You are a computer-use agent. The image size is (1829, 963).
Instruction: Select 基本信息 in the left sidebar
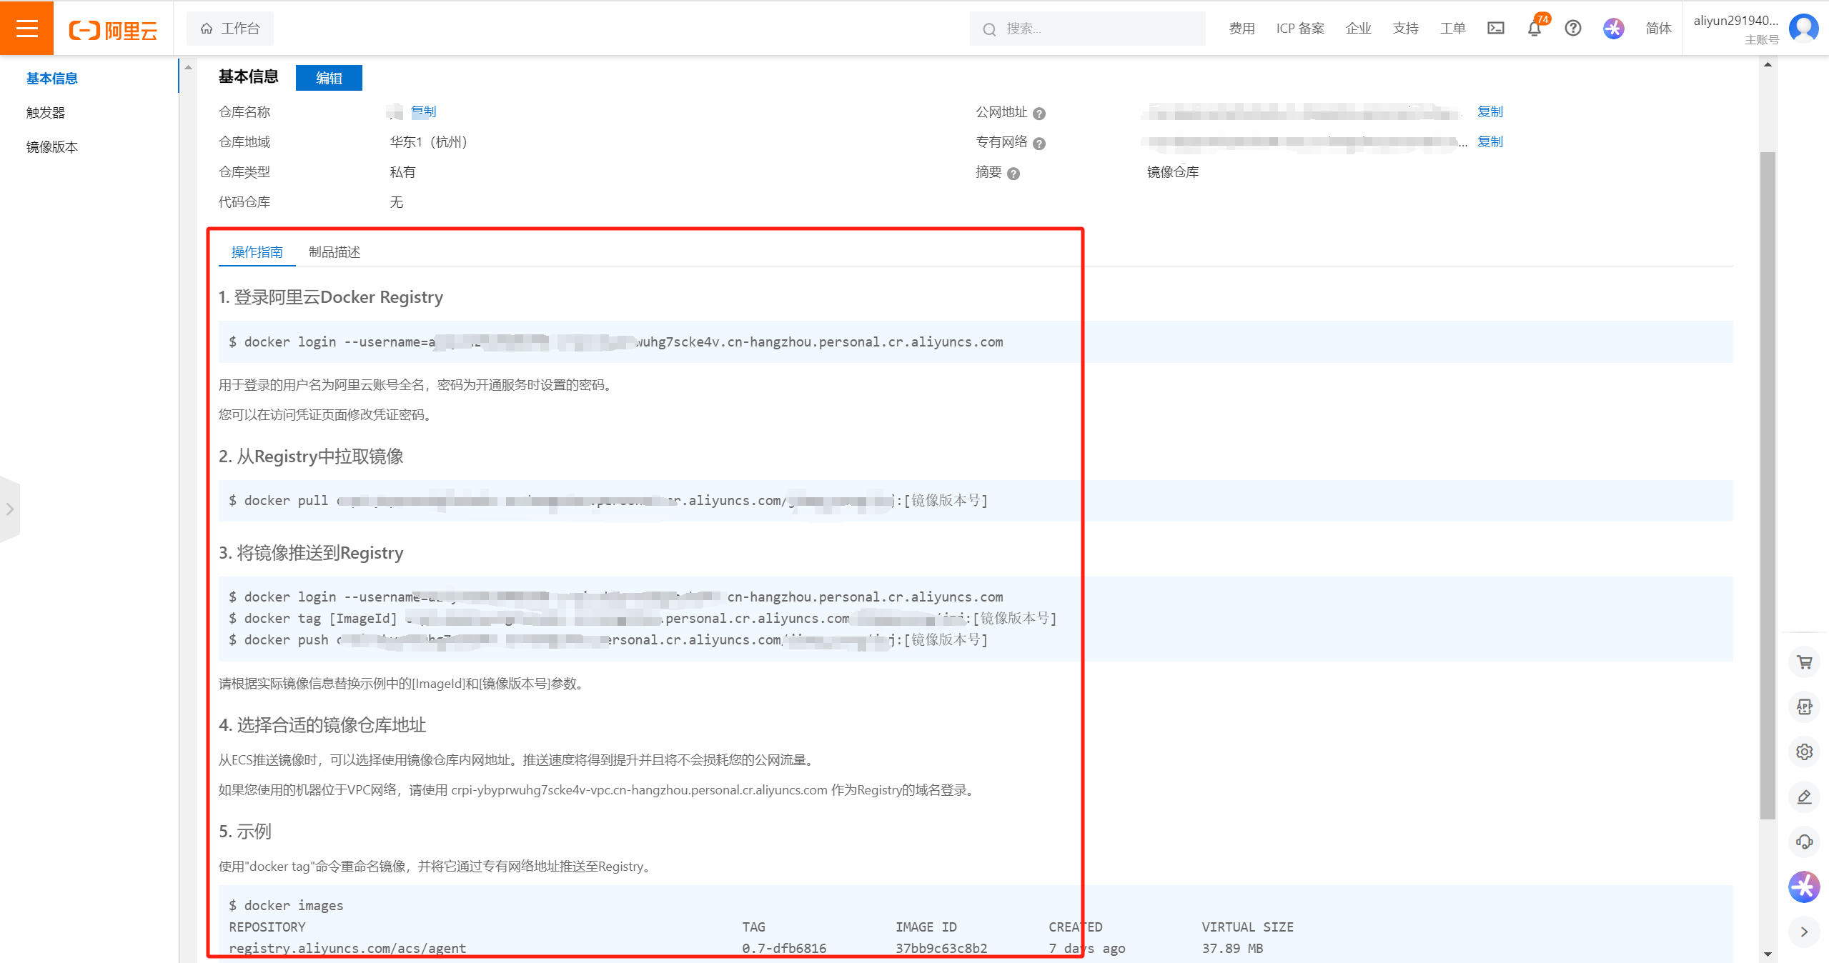coord(52,79)
